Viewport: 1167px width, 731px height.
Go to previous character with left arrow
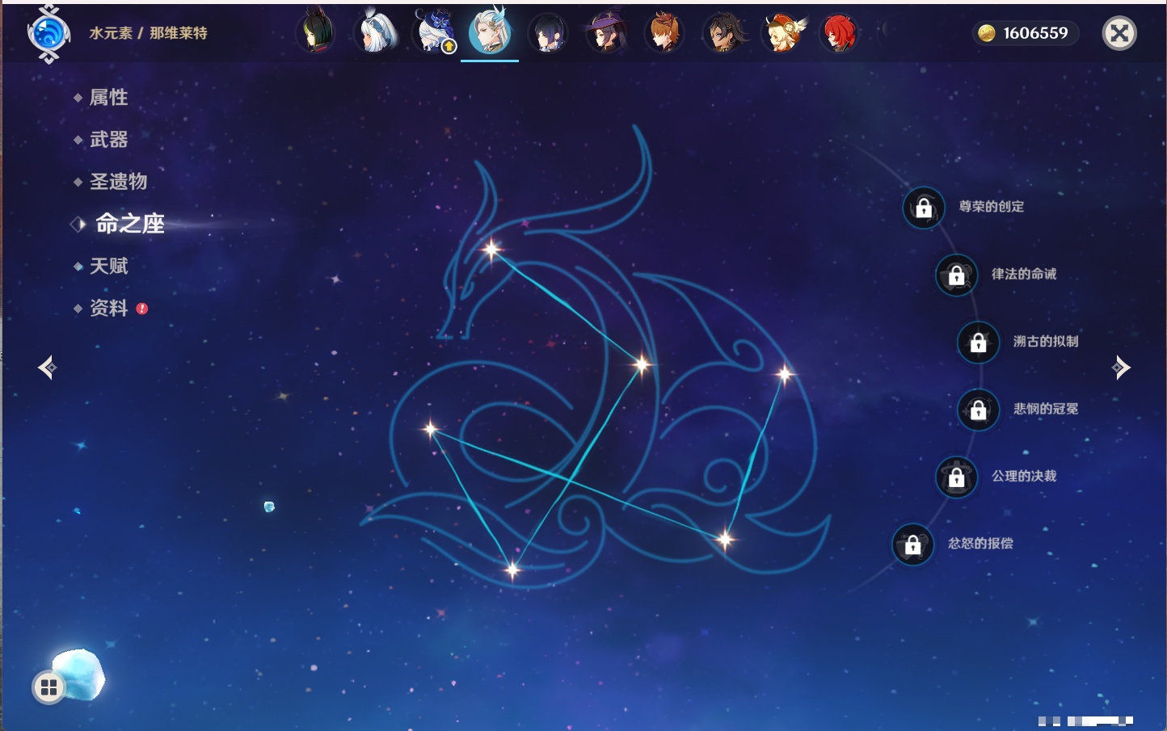tap(47, 368)
